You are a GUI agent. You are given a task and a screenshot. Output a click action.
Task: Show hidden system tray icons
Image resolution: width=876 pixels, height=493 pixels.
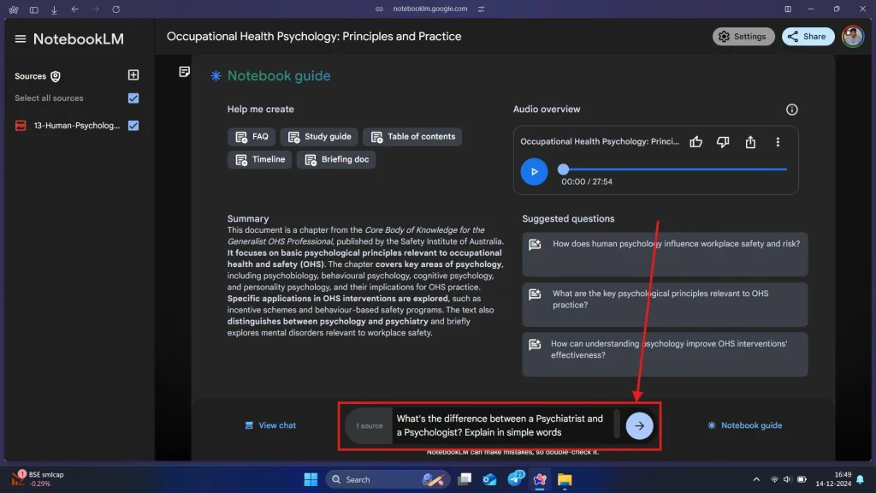point(756,479)
